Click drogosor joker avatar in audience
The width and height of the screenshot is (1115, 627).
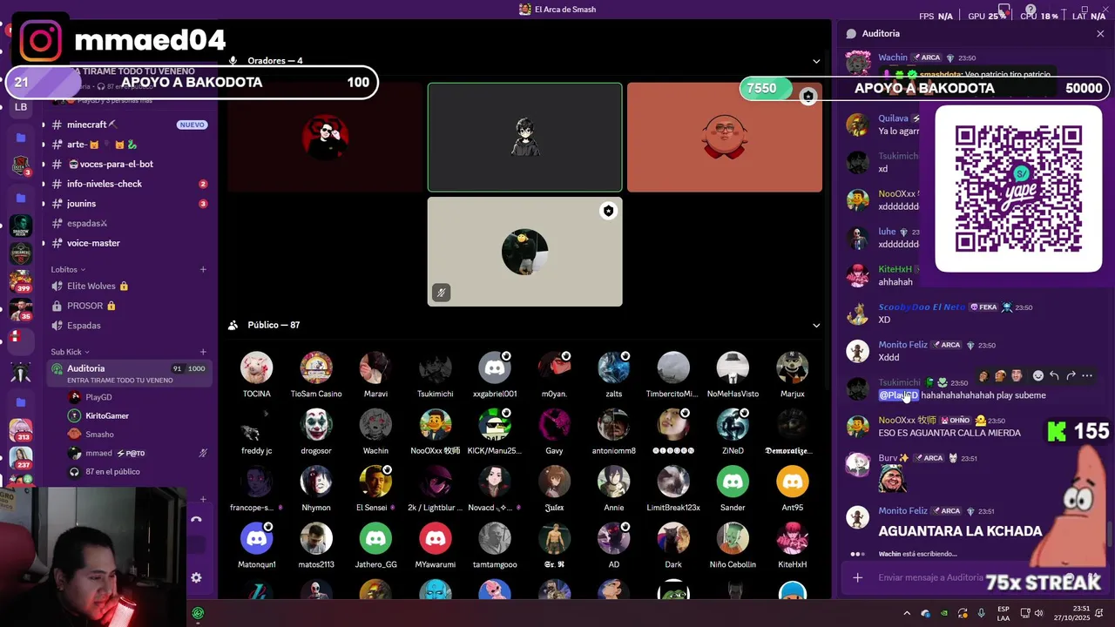(316, 424)
